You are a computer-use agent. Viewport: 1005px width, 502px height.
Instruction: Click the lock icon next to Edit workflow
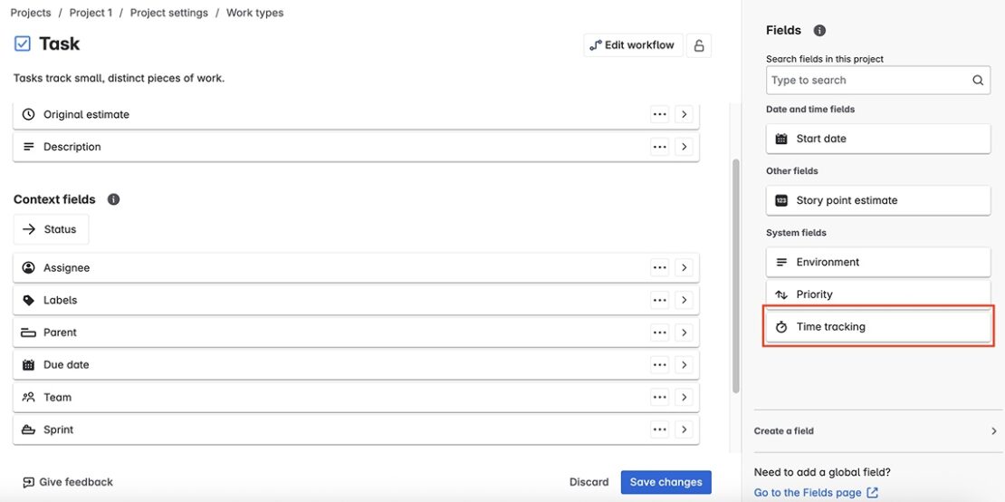pos(699,45)
